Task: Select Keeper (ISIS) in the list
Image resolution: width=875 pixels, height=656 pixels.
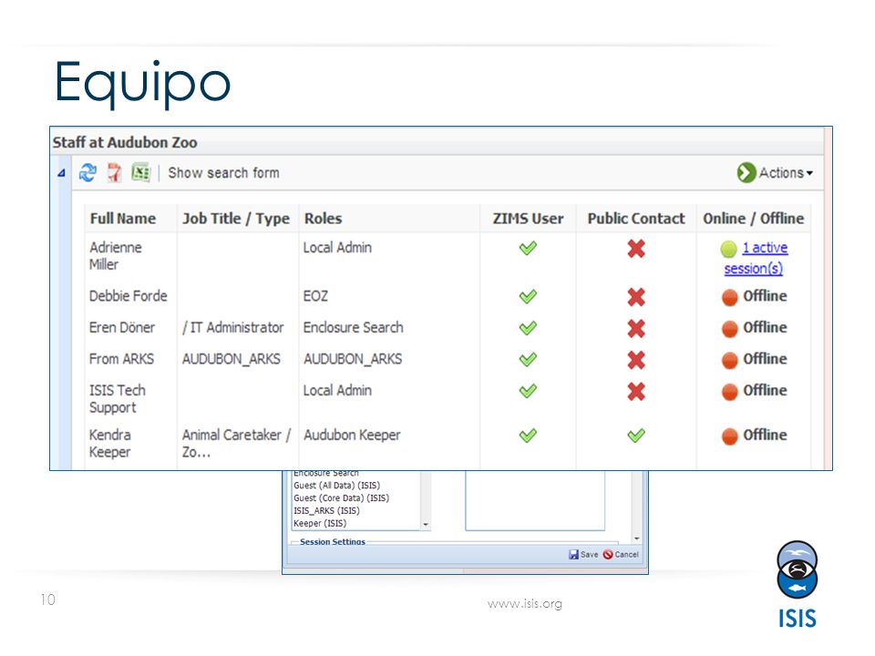Action: point(320,524)
